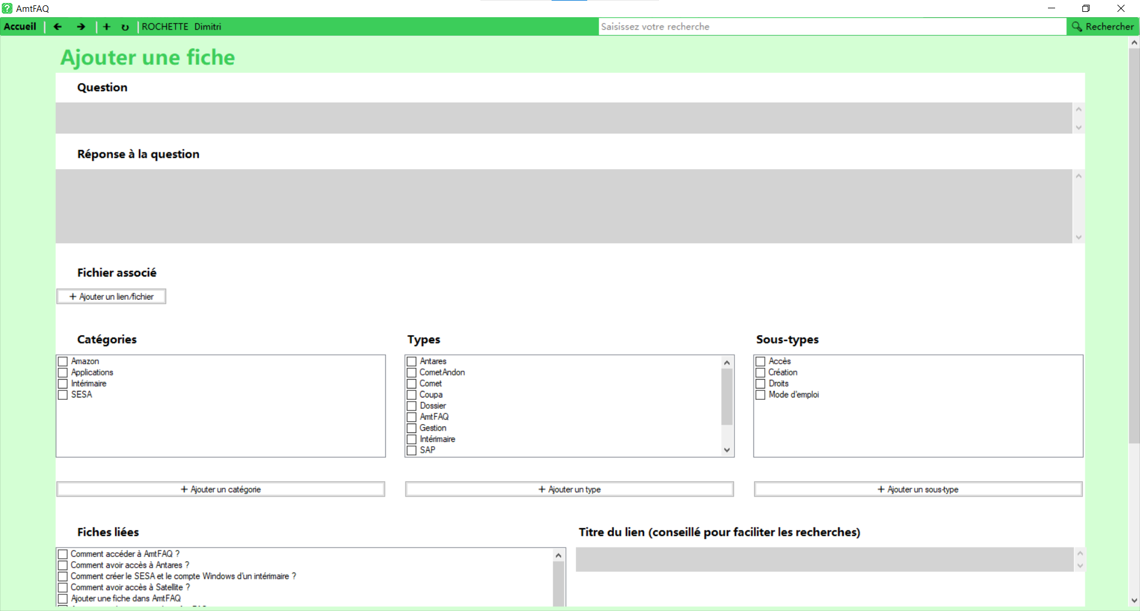Click down arrow of Titre du lien field
Viewport: 1140px width, 611px height.
tap(1079, 566)
